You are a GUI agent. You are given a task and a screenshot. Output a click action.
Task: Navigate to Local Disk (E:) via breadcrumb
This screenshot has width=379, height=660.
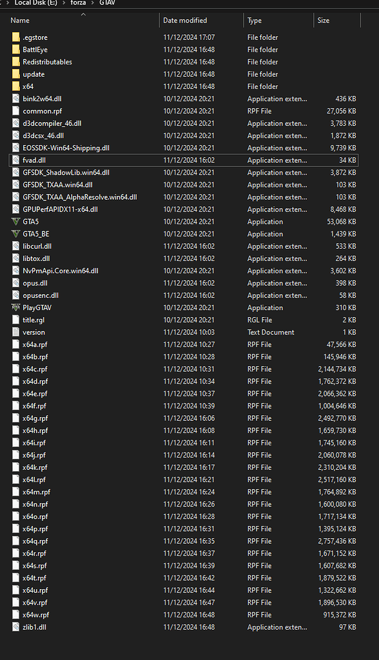[37, 3]
